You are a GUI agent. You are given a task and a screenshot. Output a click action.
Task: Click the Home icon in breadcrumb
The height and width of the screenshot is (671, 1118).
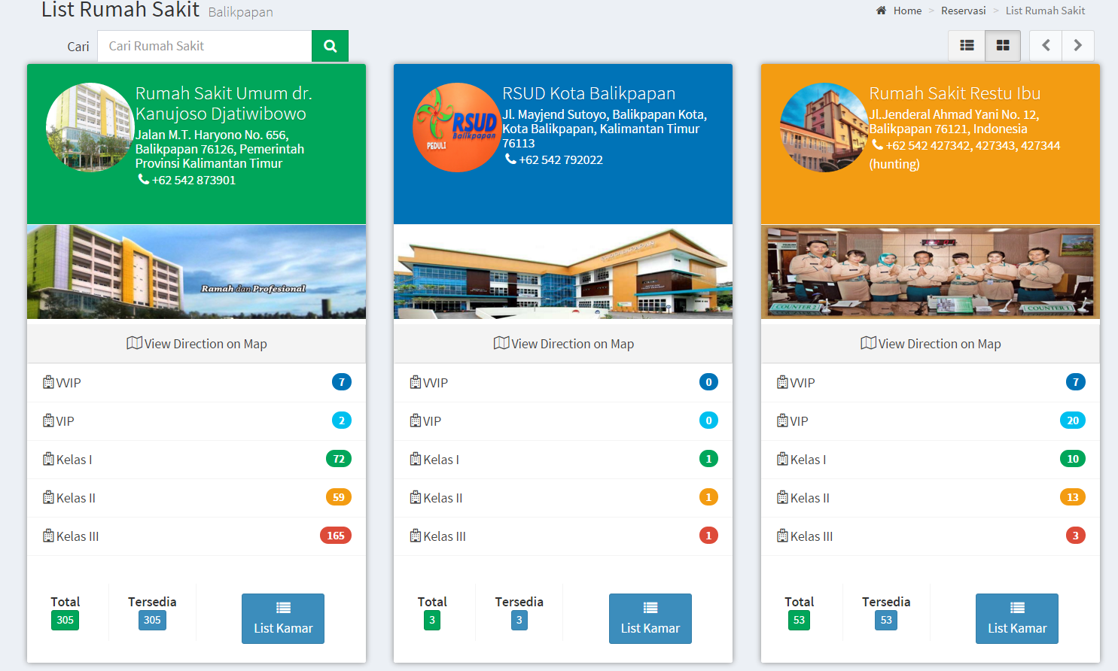[x=881, y=11]
